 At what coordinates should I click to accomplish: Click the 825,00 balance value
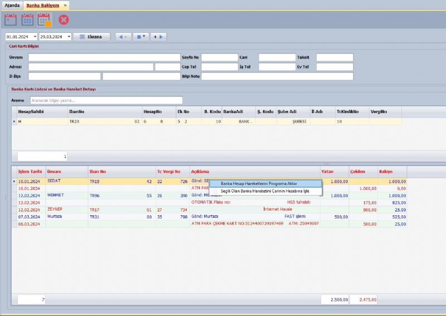coord(399,203)
